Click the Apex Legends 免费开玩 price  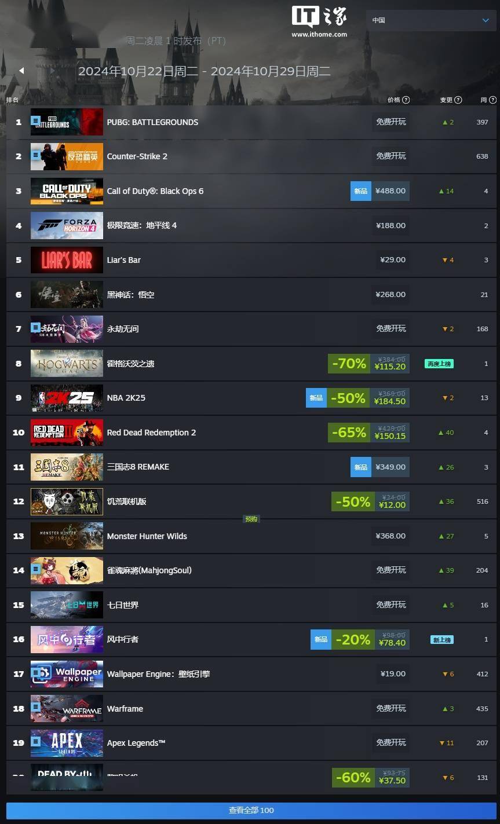pyautogui.click(x=391, y=742)
